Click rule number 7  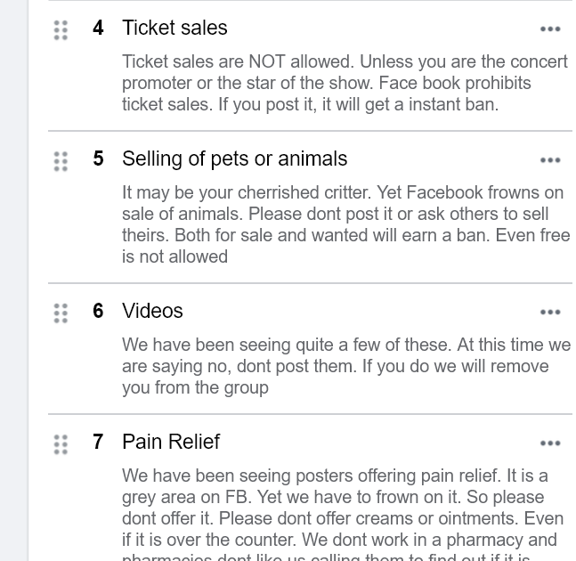[98, 443]
